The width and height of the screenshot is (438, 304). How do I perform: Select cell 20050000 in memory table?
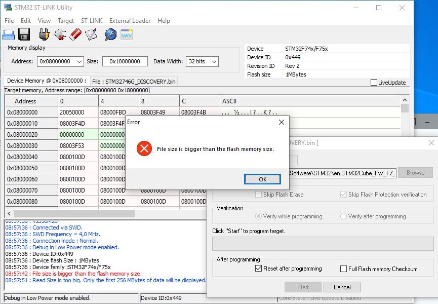(x=78, y=112)
